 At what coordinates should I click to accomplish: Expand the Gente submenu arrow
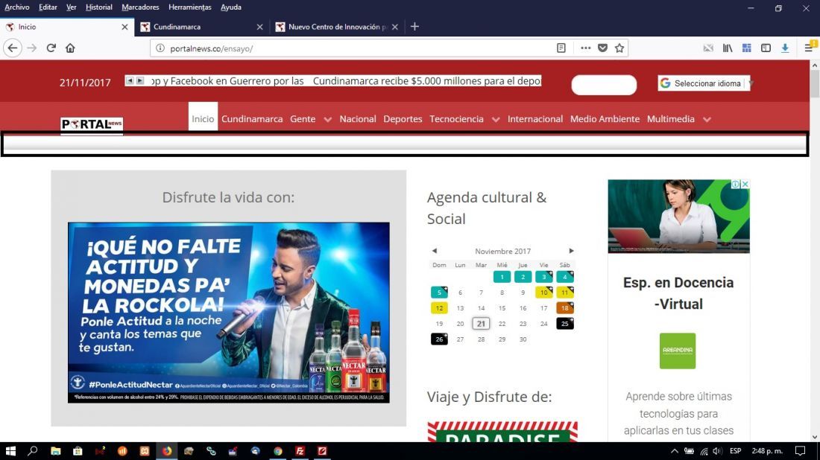[x=327, y=120]
